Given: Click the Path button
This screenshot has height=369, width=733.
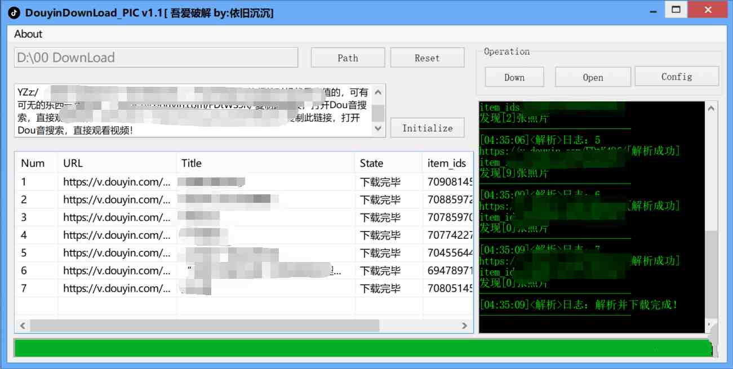Looking at the screenshot, I should (347, 57).
